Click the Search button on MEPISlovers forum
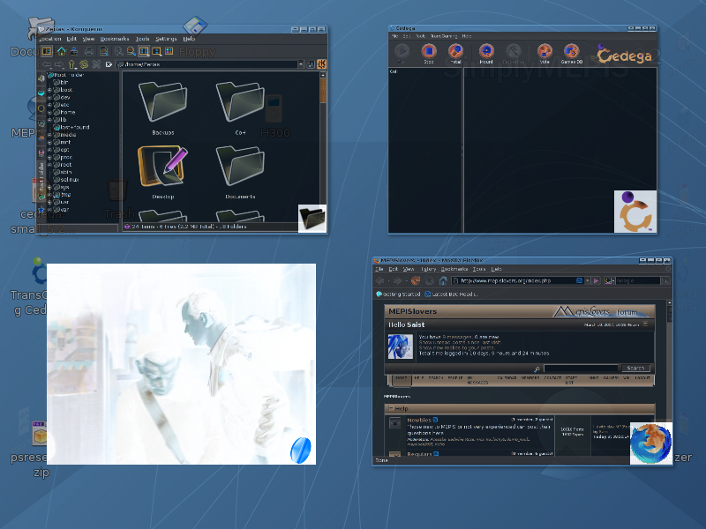This screenshot has height=529, width=706. [635, 368]
